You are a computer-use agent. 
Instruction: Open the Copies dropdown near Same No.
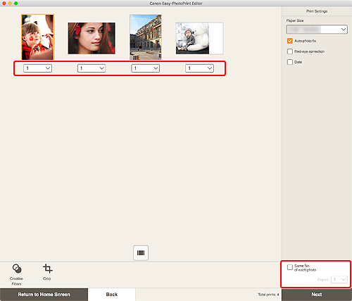pos(339,279)
